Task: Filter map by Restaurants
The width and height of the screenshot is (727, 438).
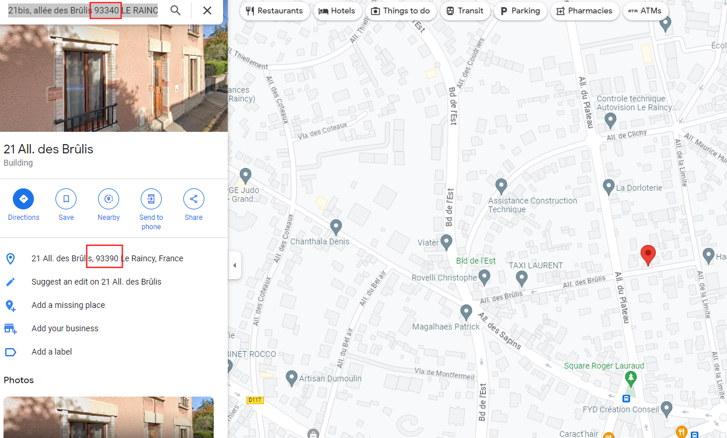Action: click(x=274, y=10)
